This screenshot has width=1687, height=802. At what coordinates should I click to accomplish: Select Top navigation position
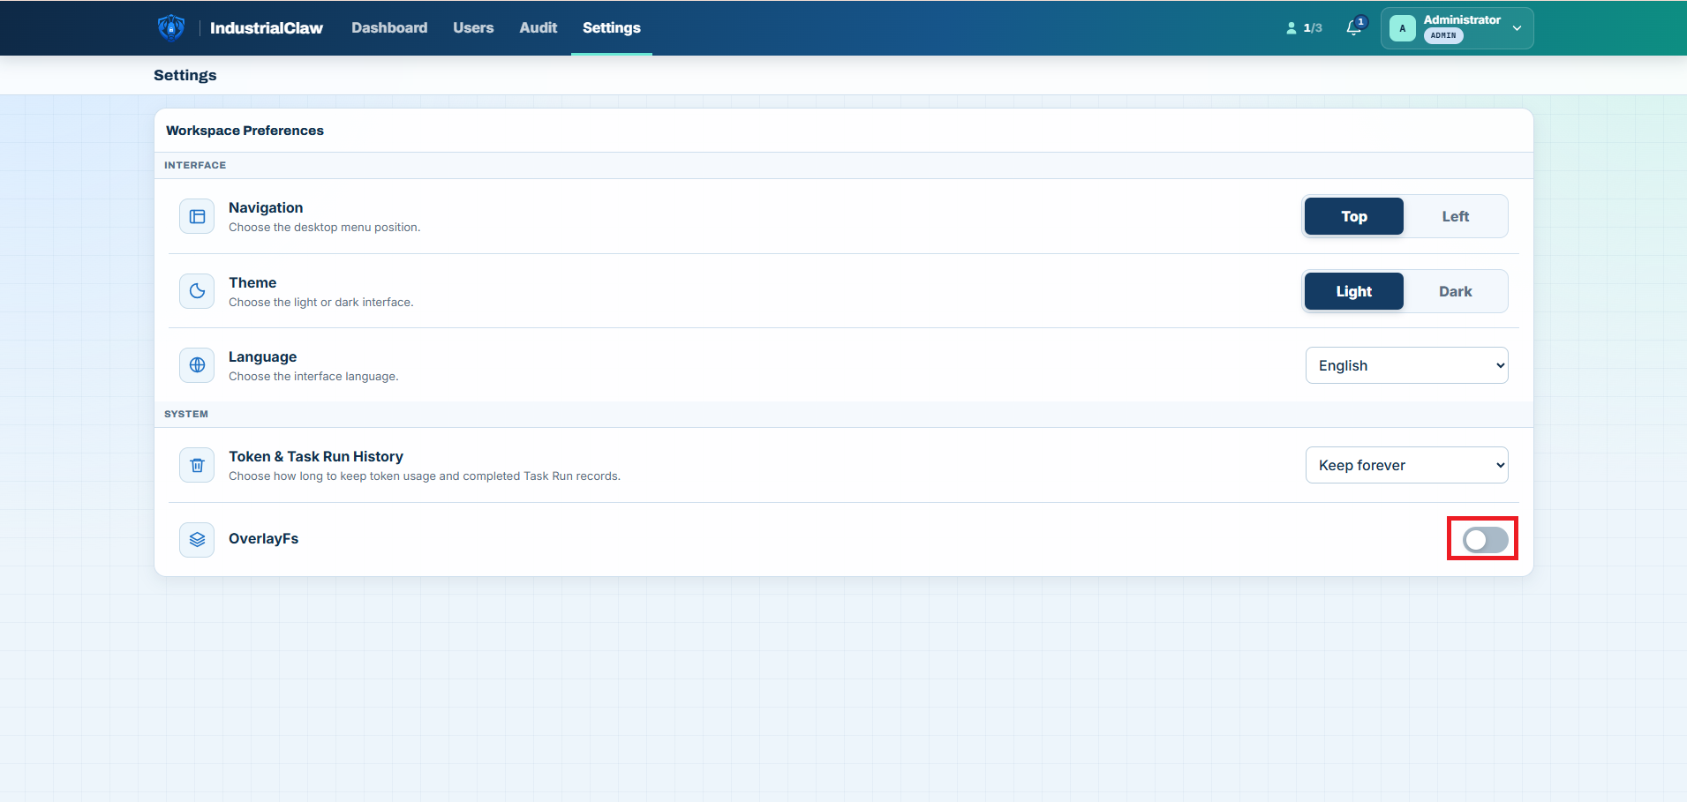click(1354, 216)
